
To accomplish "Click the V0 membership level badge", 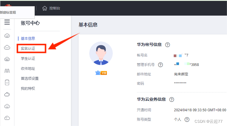I will [101, 73].
